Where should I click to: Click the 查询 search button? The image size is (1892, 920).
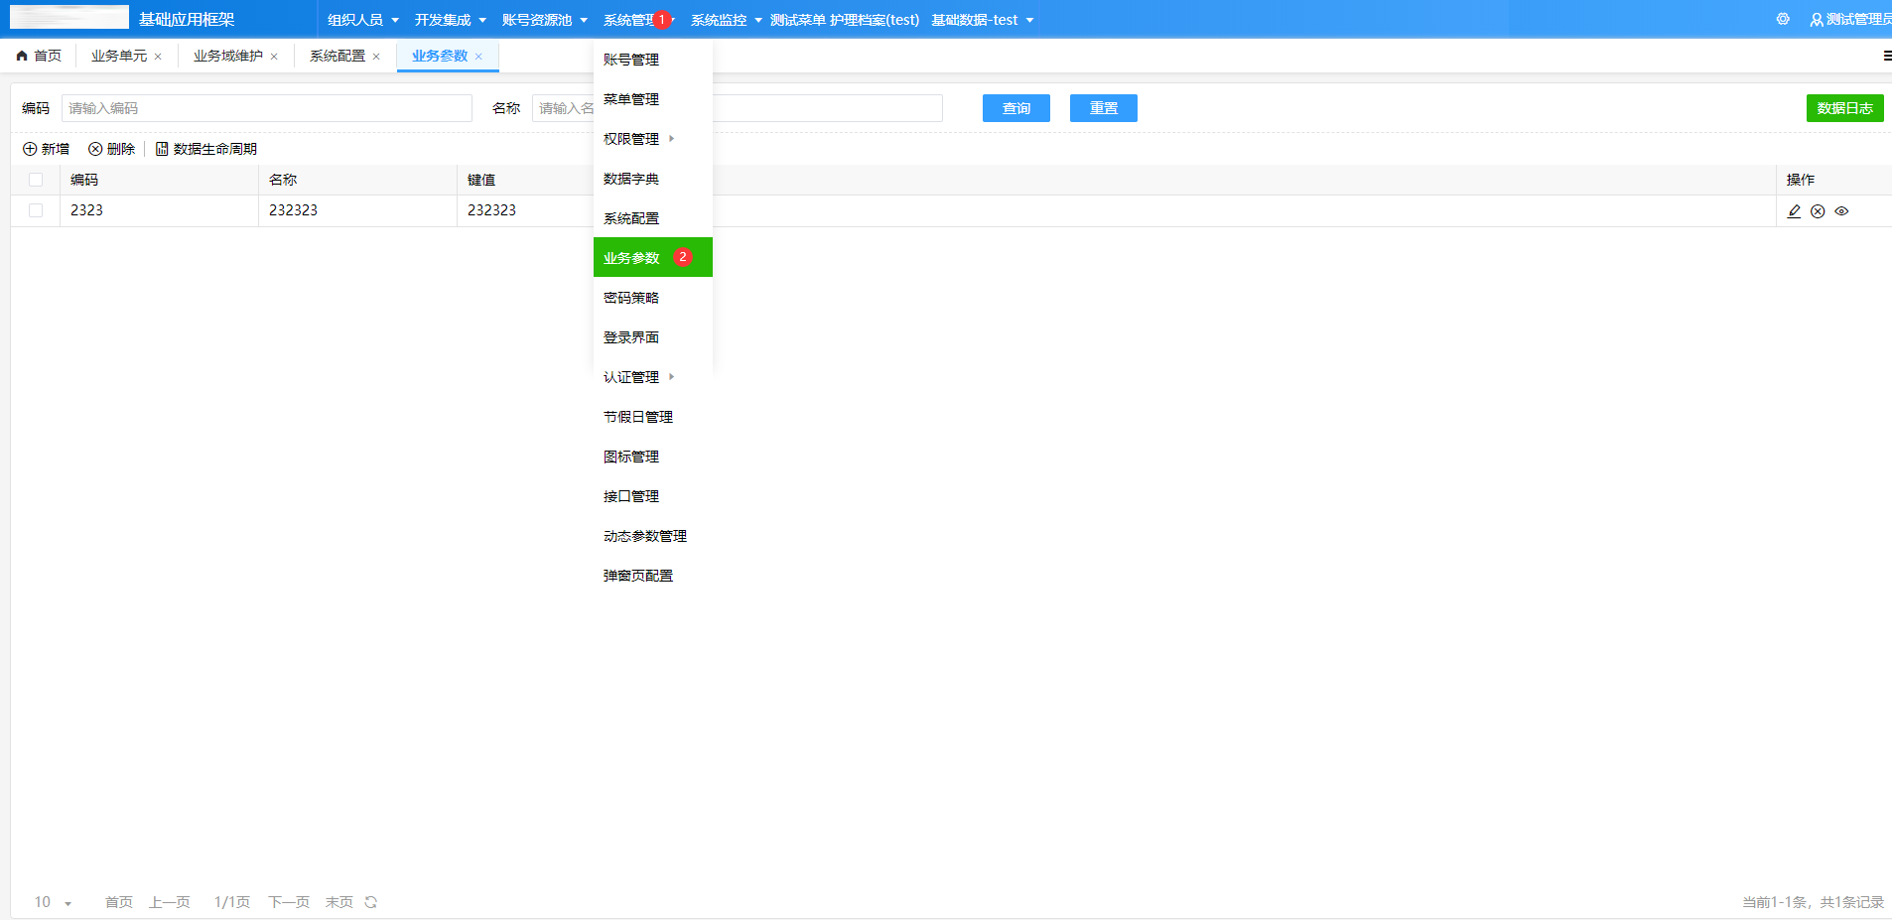pyautogui.click(x=1015, y=108)
